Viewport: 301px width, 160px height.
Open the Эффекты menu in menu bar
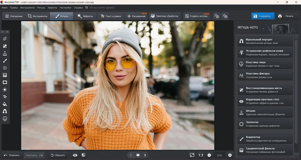click(52, 8)
